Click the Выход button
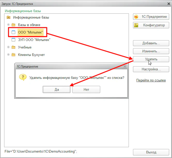 coord(151,152)
